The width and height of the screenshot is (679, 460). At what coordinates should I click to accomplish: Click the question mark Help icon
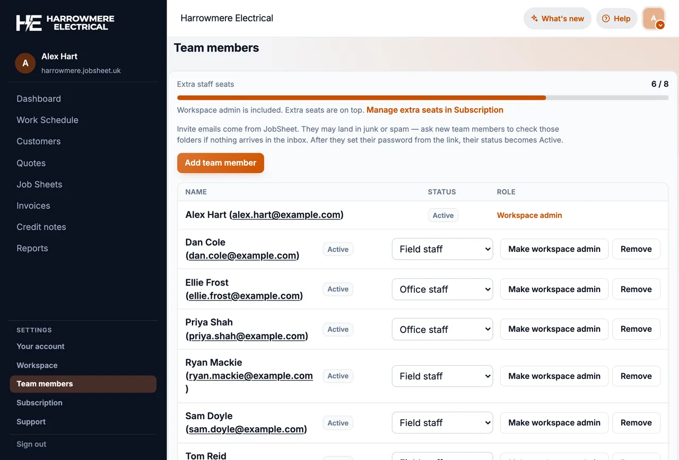(x=606, y=19)
